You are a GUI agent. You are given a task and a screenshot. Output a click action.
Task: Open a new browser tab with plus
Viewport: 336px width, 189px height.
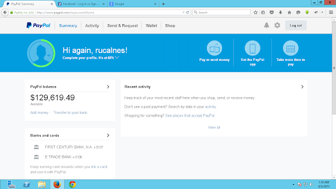click(x=163, y=4)
